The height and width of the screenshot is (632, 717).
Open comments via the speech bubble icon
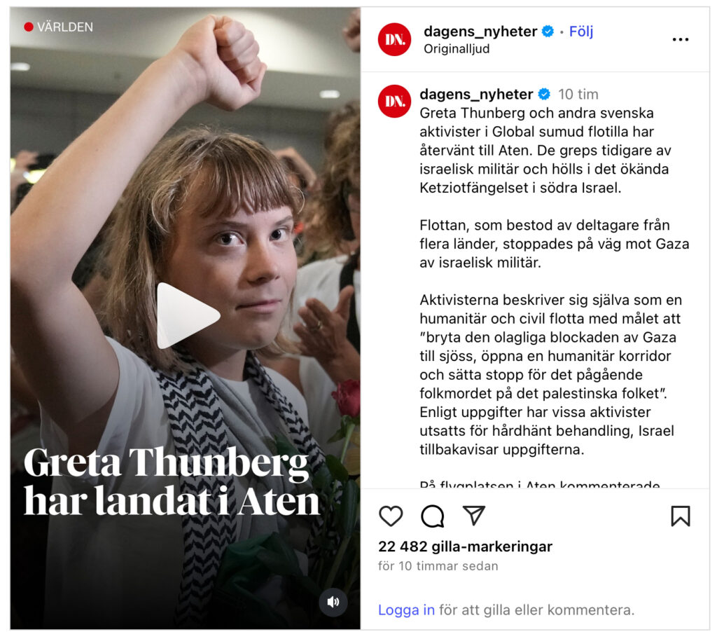(x=433, y=516)
